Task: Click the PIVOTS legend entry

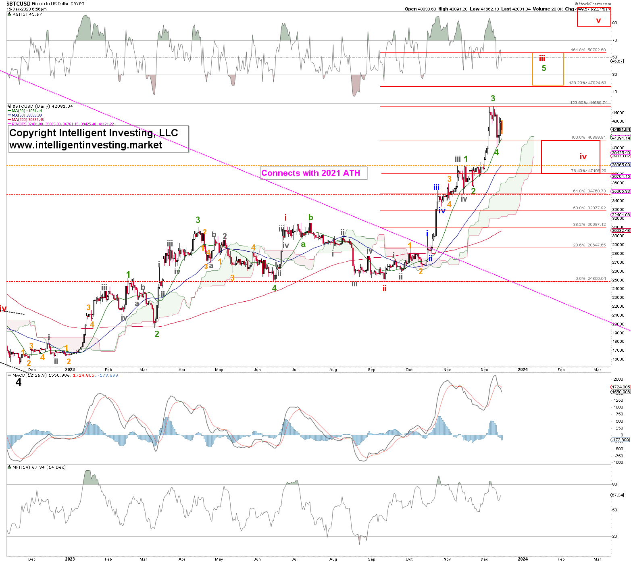Action: 61,124
